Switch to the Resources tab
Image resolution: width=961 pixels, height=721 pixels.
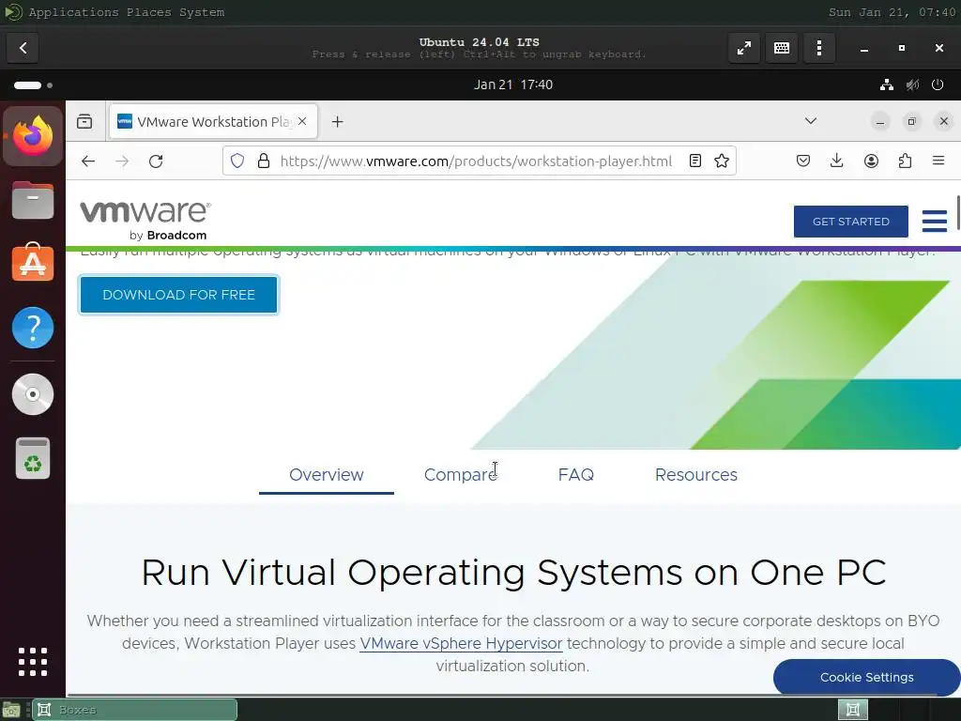[696, 474]
